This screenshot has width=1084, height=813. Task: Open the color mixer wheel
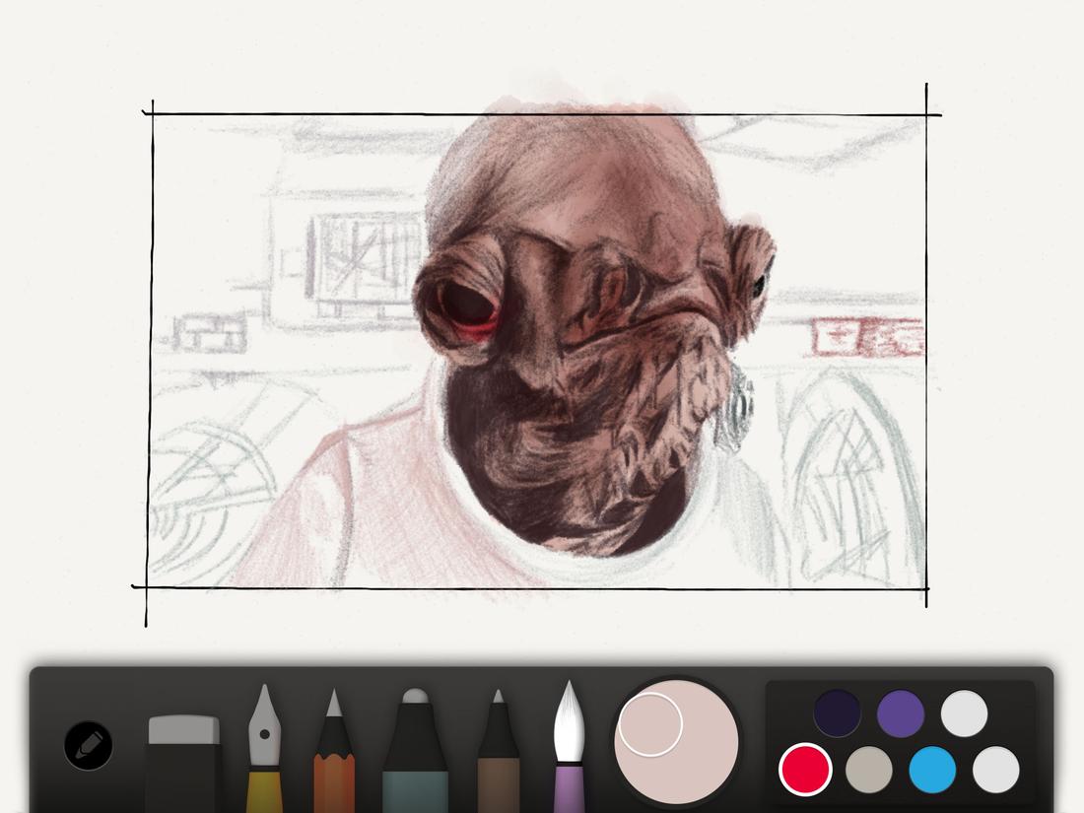pyautogui.click(x=675, y=741)
